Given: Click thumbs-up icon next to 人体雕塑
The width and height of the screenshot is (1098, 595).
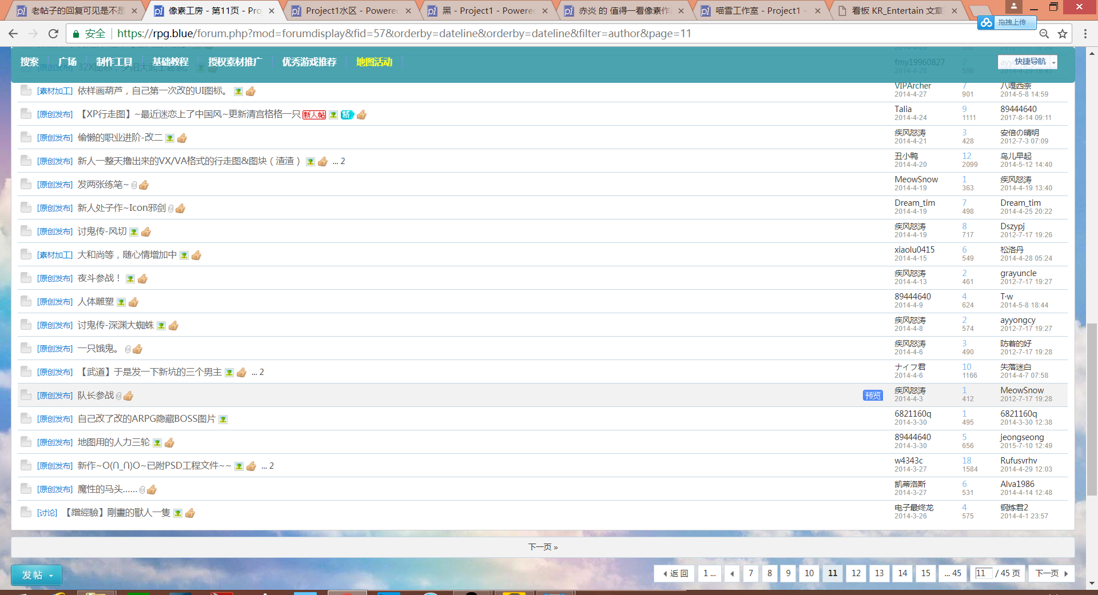Looking at the screenshot, I should (133, 302).
